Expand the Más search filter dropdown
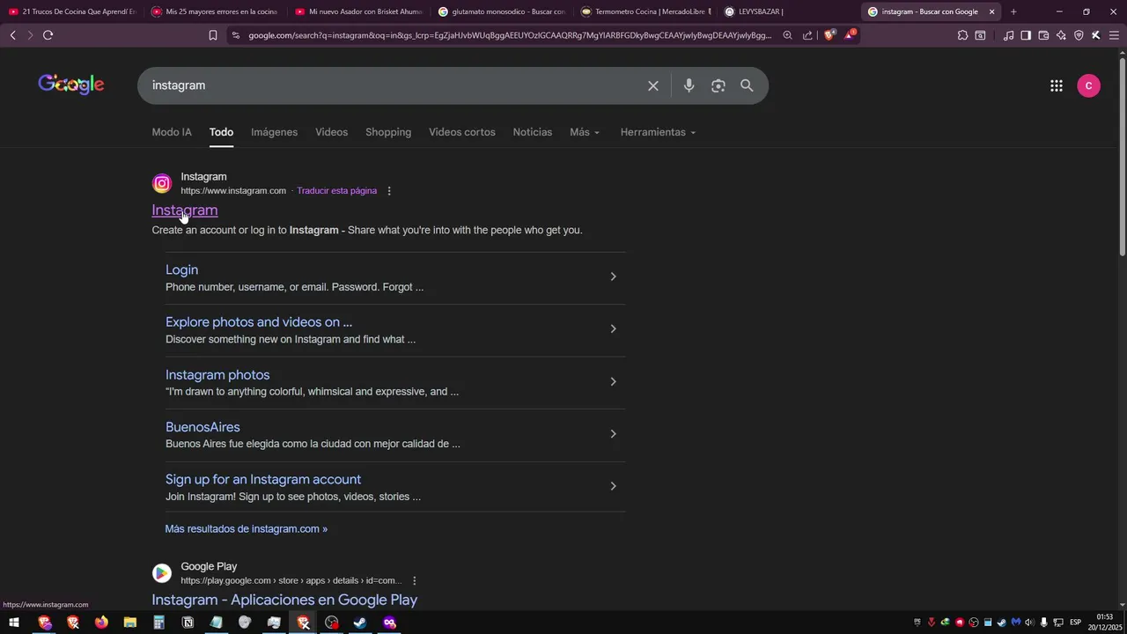The width and height of the screenshot is (1127, 634). point(585,132)
